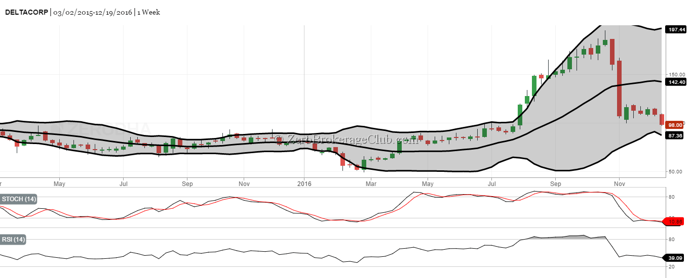
Task: Click the 20 level in STOCH panel
Action: click(671, 218)
